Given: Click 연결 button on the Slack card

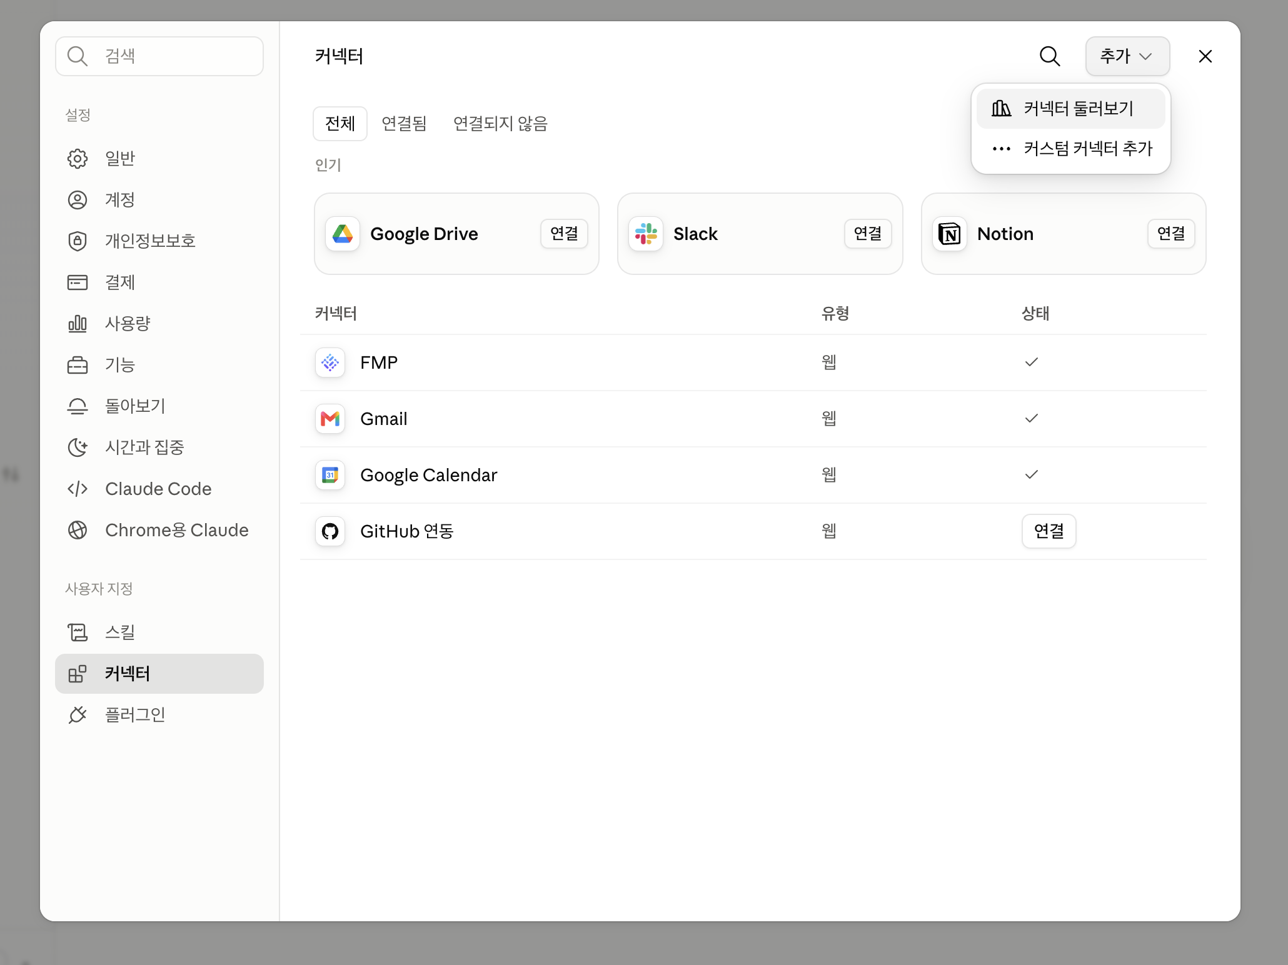Looking at the screenshot, I should pyautogui.click(x=868, y=234).
